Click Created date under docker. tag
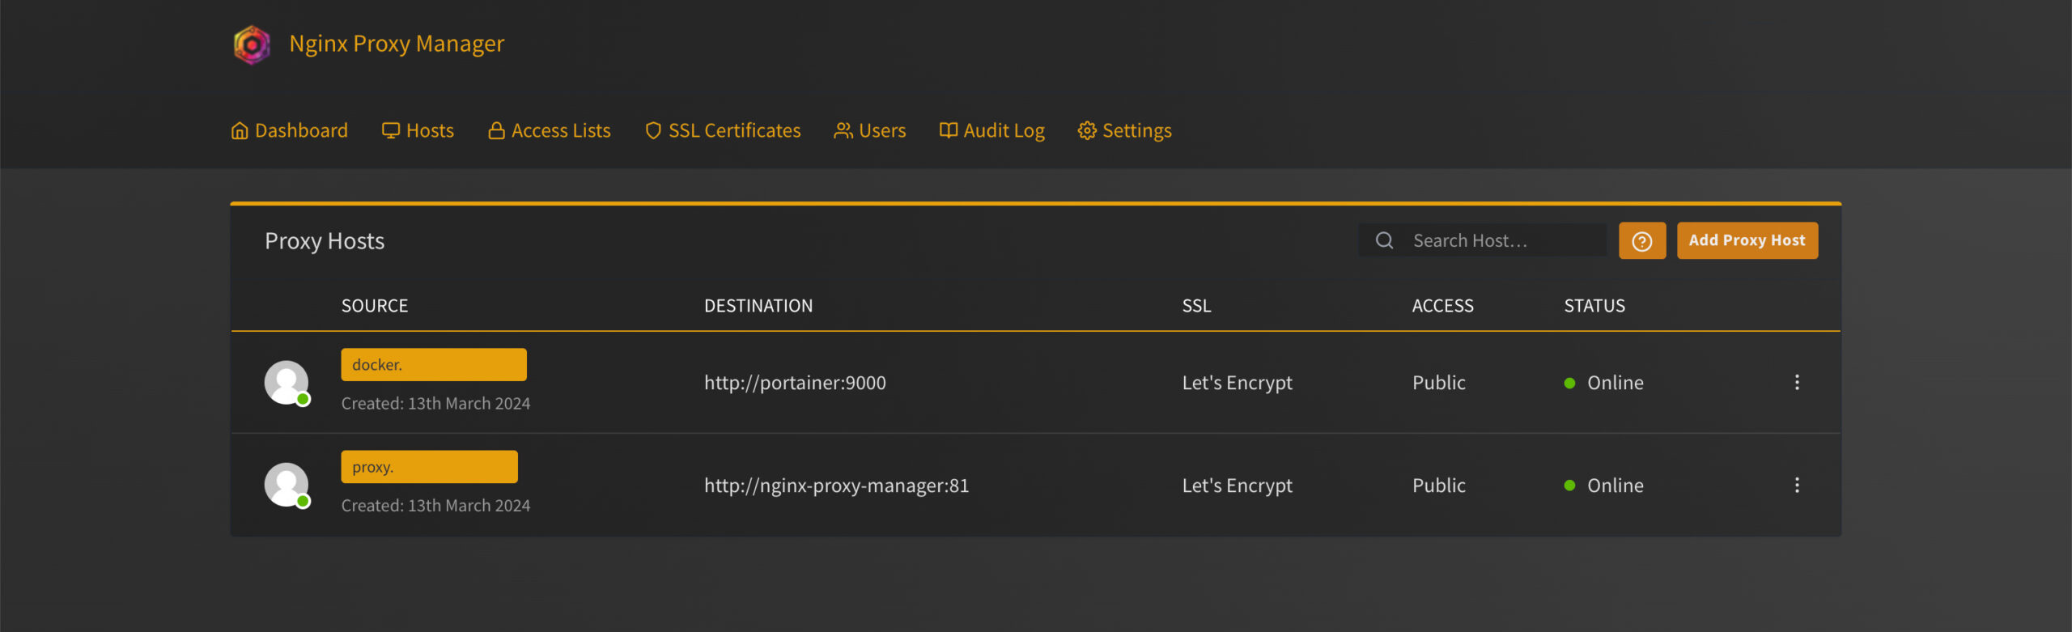The height and width of the screenshot is (632, 2072). pyautogui.click(x=435, y=403)
